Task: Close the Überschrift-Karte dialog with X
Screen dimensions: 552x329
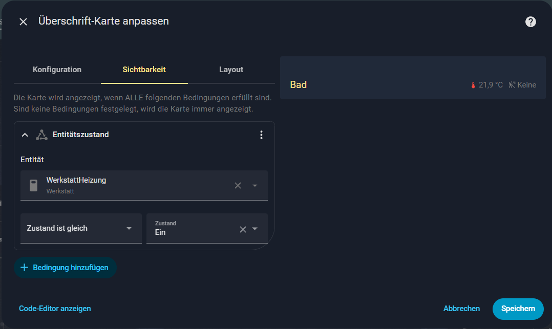Action: [23, 21]
